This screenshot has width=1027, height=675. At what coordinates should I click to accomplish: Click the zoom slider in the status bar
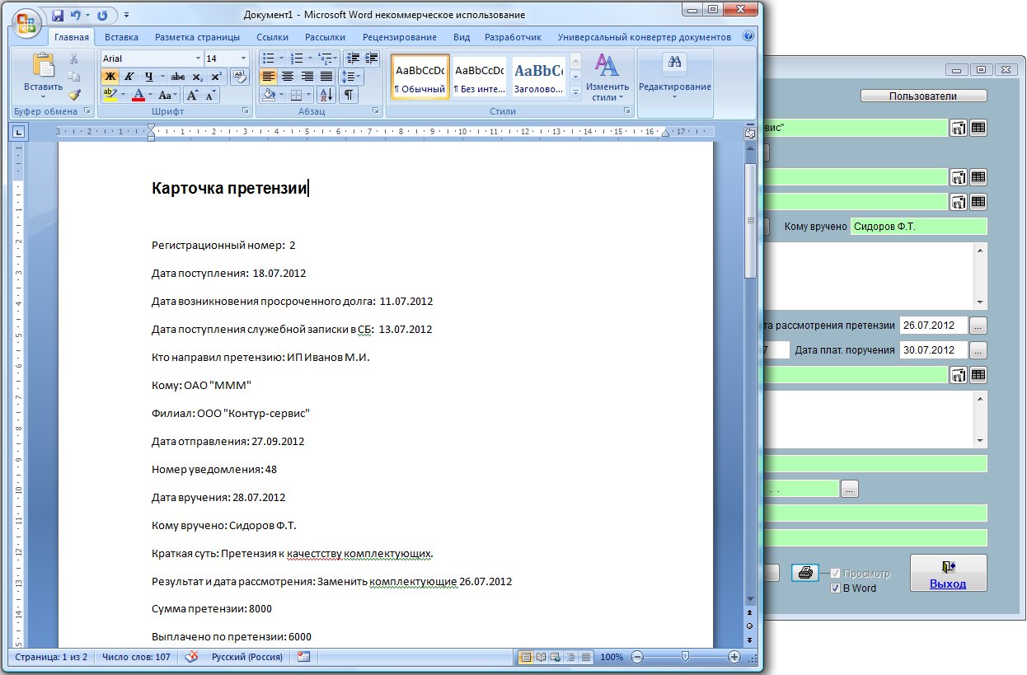(x=685, y=657)
